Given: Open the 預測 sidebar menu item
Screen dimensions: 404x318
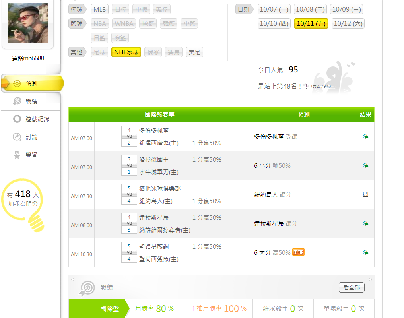Looking at the screenshot, I should [x=32, y=83].
